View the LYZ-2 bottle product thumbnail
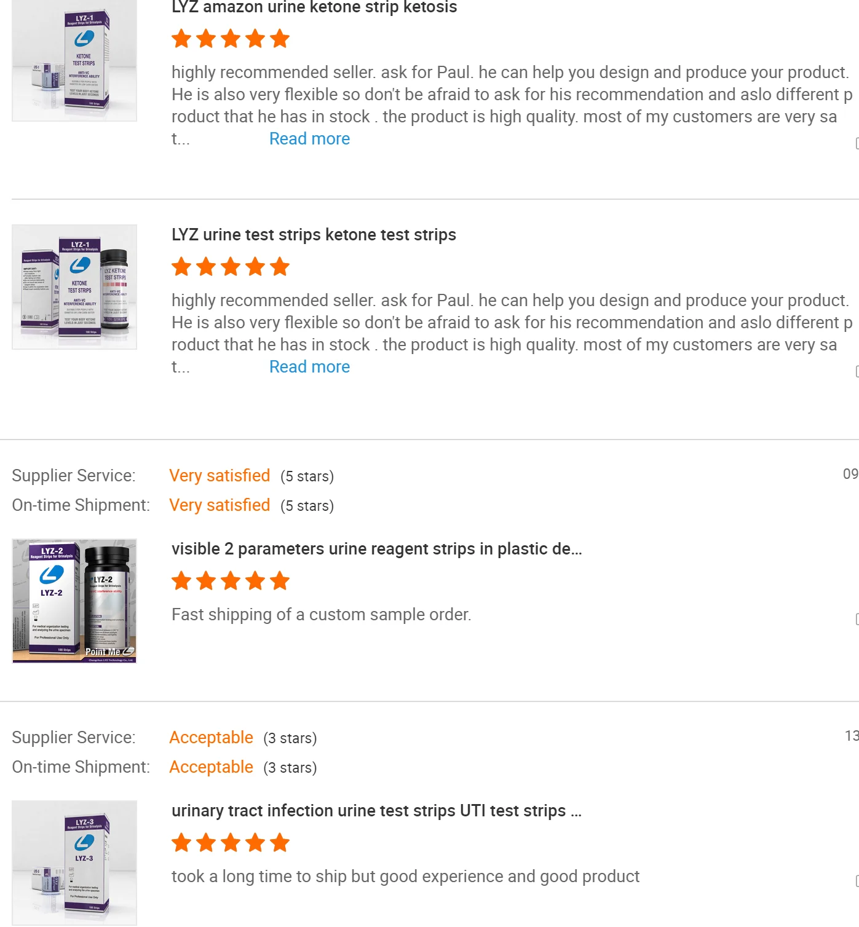 75,600
